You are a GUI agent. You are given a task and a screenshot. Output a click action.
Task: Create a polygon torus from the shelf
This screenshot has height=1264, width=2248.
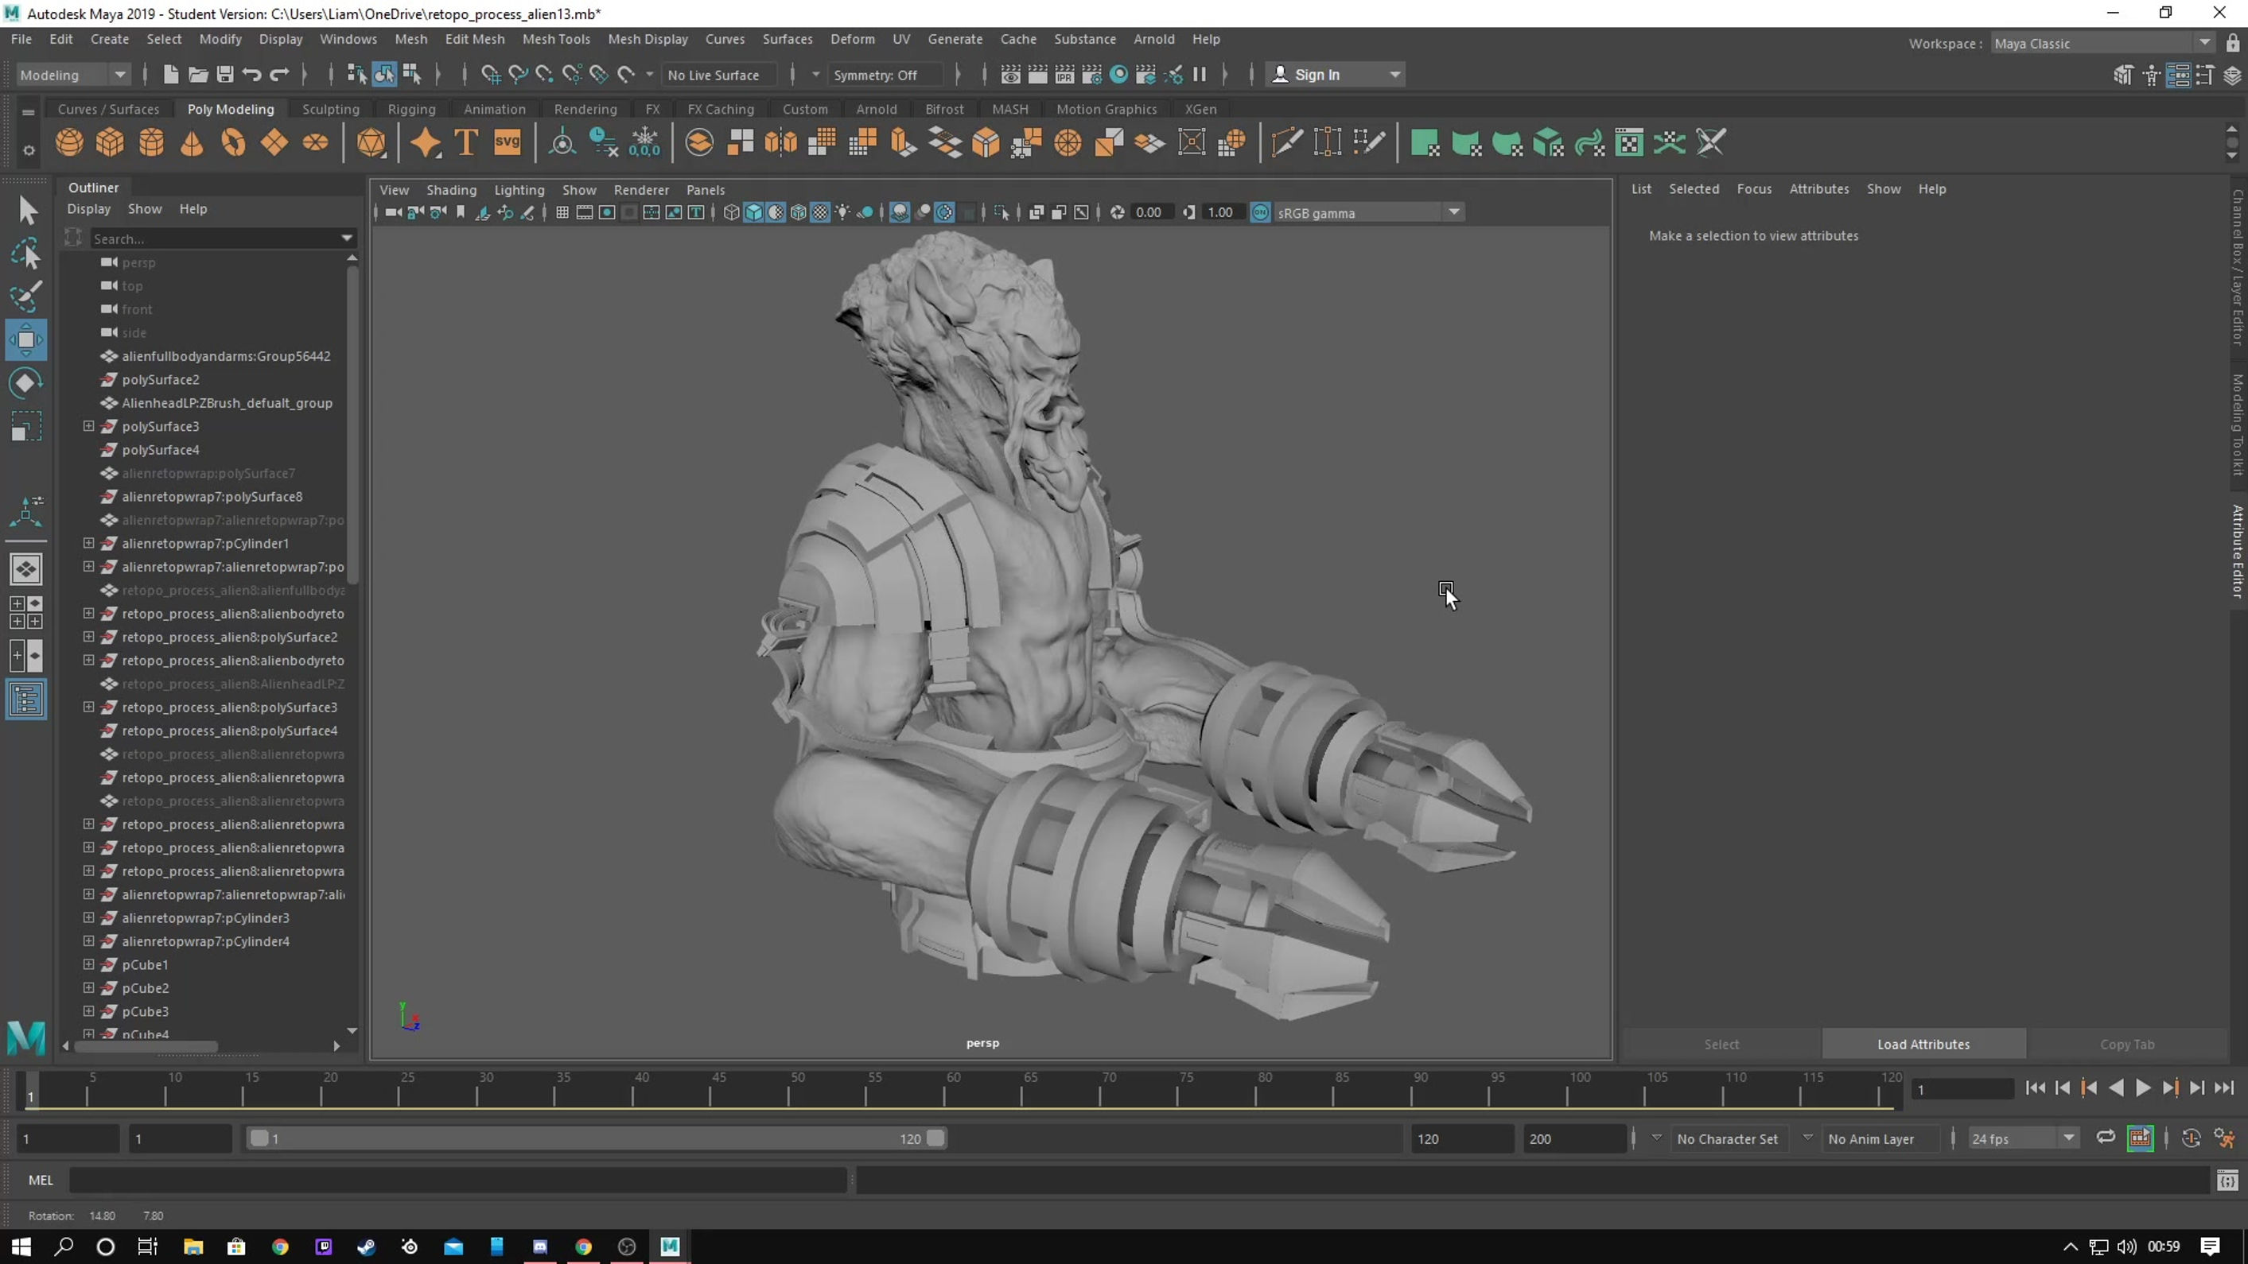click(233, 142)
